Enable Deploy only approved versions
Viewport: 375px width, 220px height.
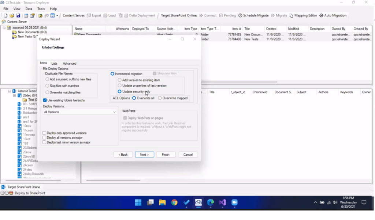click(x=44, y=133)
